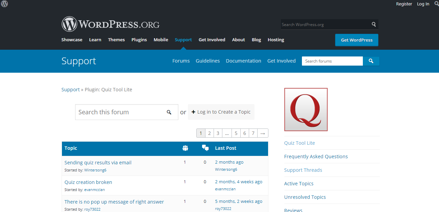This screenshot has width=439, height=212.
Task: Go to pagination page 5
Action: 236,133
